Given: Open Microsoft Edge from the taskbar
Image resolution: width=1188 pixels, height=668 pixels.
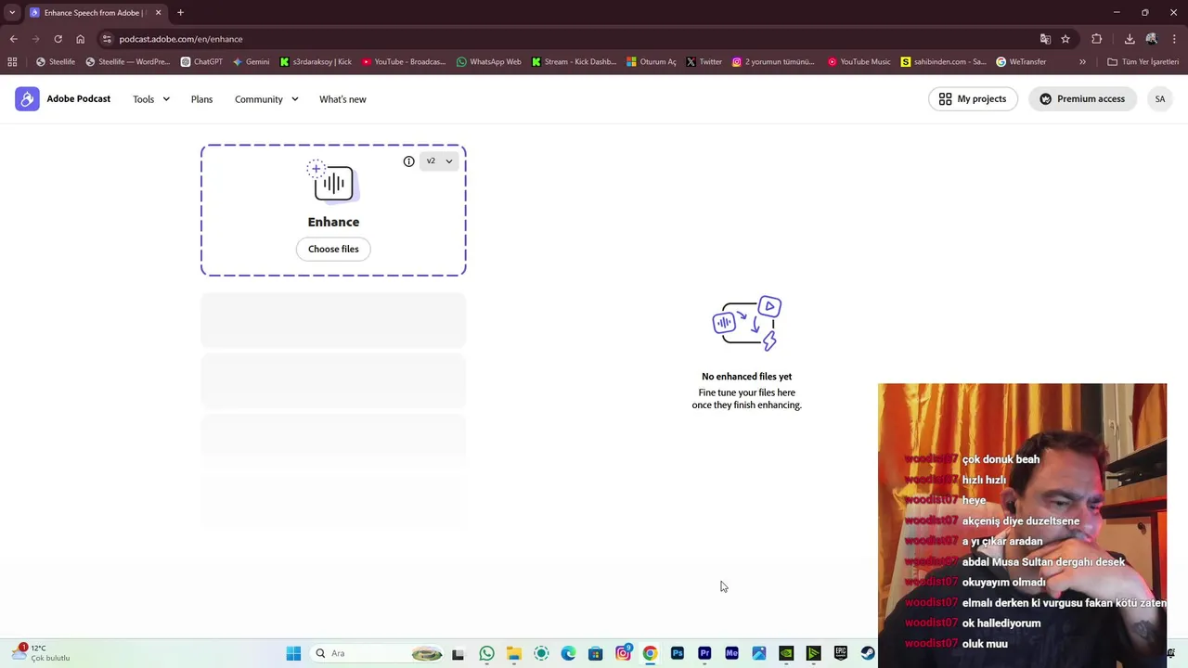Looking at the screenshot, I should coord(568,653).
